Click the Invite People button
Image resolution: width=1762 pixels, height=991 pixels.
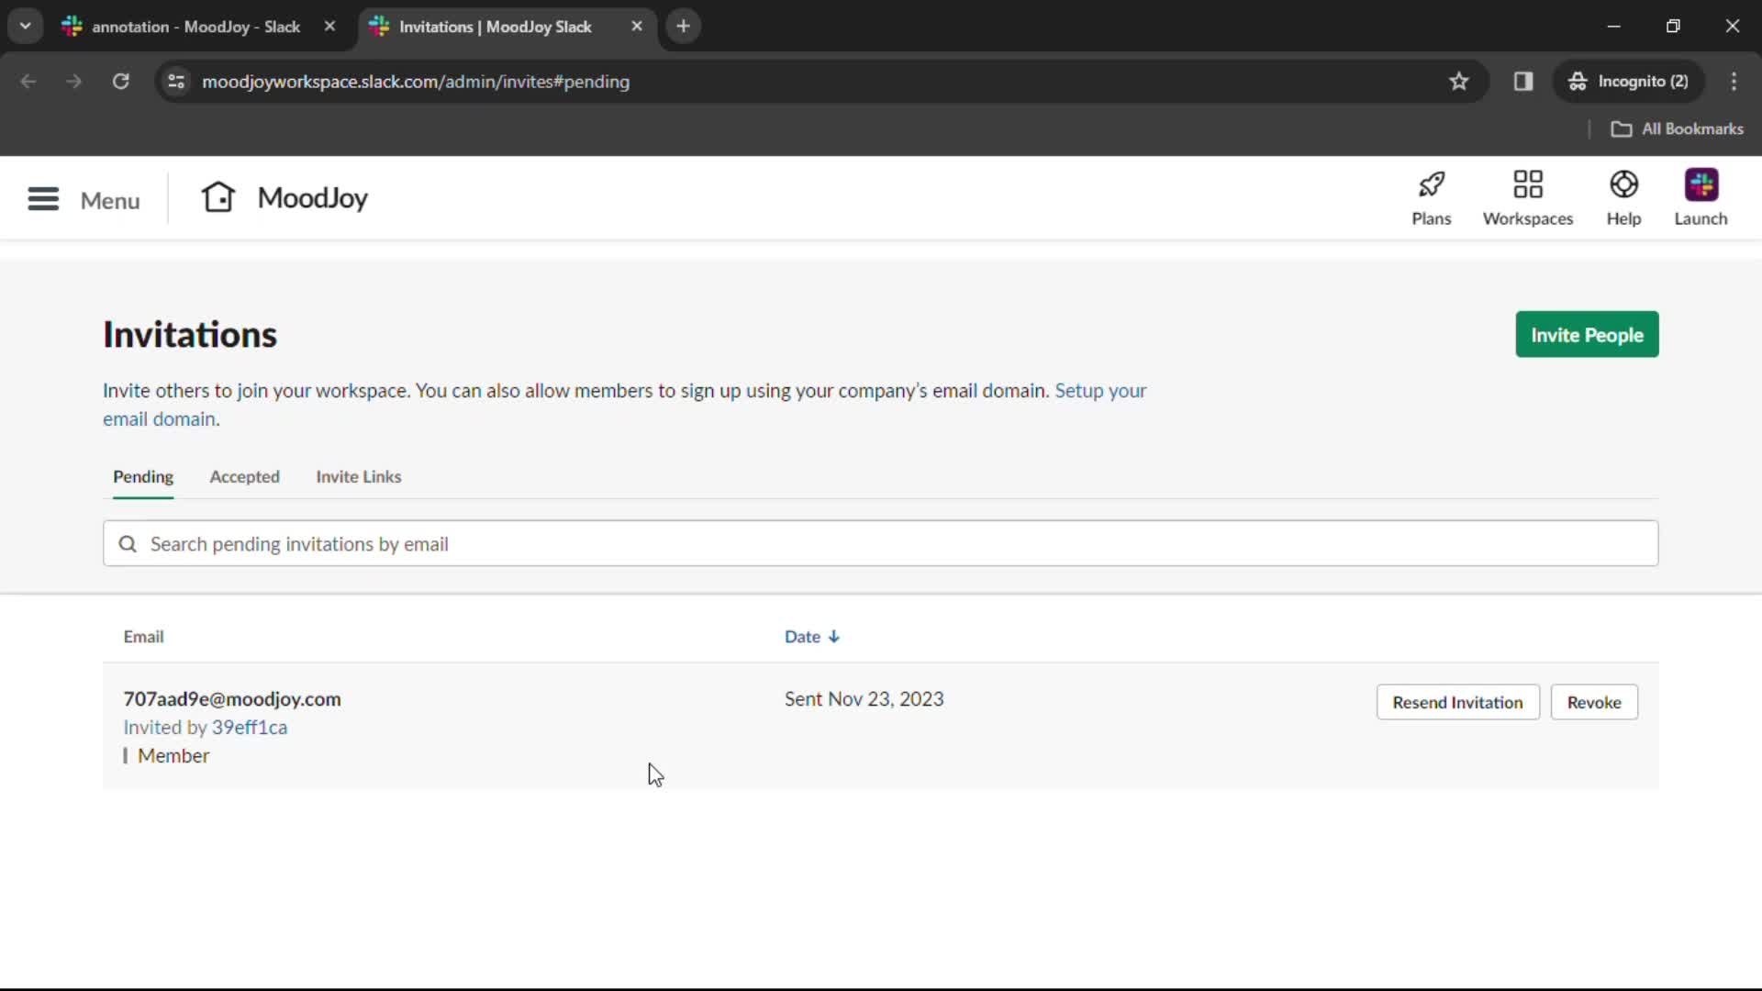click(1587, 334)
